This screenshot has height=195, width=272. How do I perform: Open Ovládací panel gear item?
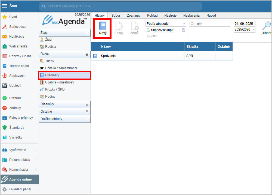coord(5,189)
